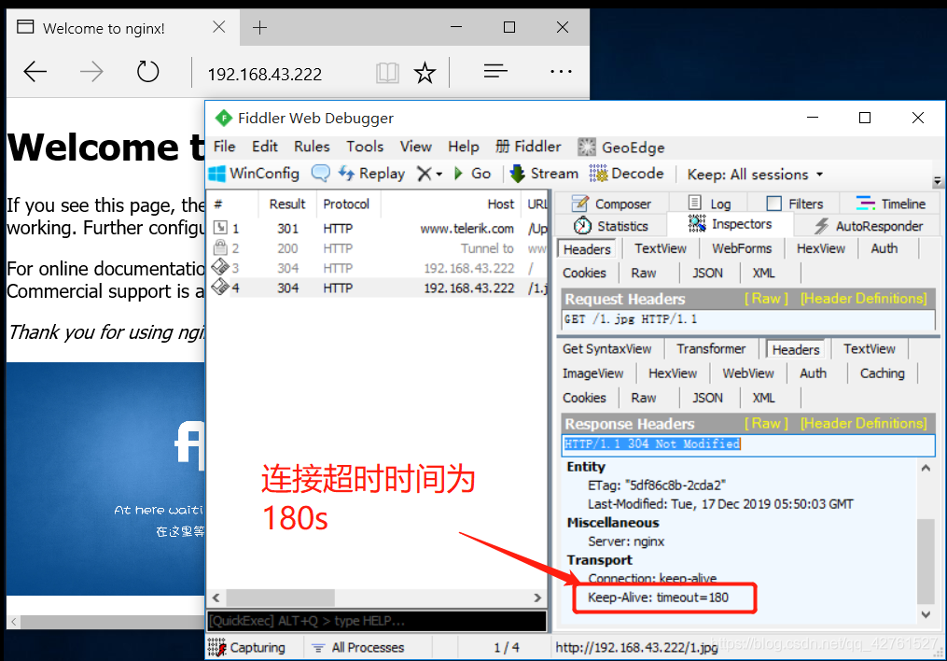Image resolution: width=947 pixels, height=661 pixels.
Task: Open the View menu
Action: 415,147
